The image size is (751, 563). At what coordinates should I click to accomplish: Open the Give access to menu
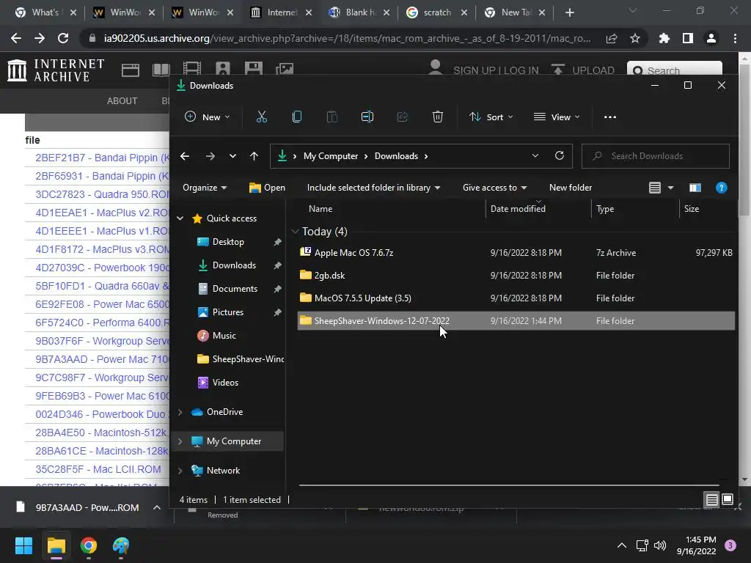[495, 188]
